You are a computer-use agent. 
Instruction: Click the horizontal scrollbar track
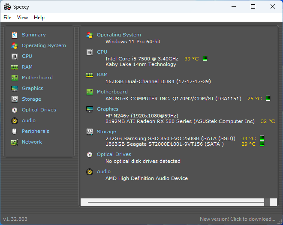pyautogui.click(x=176, y=202)
